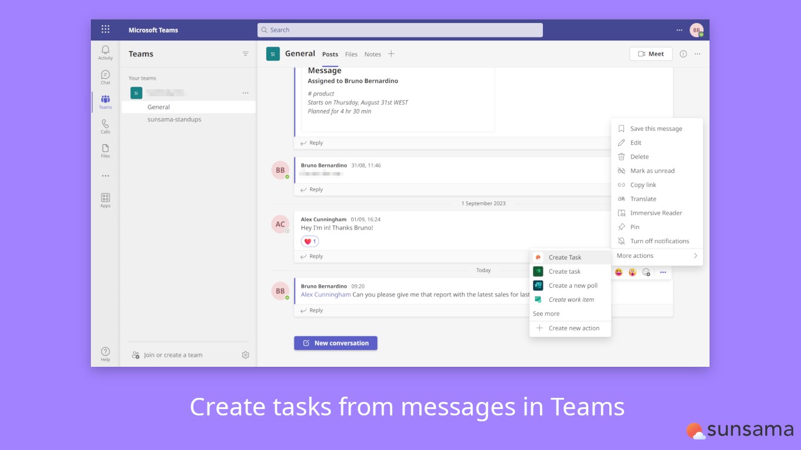Viewport: 801px width, 450px height.
Task: React with the laughing emoji
Action: click(619, 272)
